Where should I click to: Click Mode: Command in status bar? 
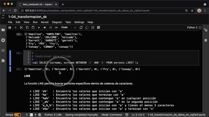pyautogui.click(x=112, y=115)
